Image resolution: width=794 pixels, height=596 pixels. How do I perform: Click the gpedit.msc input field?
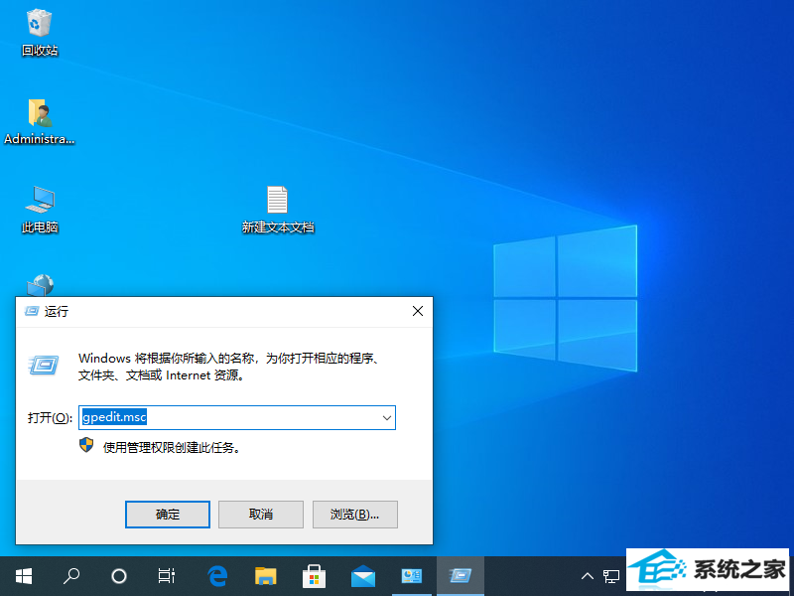click(237, 417)
